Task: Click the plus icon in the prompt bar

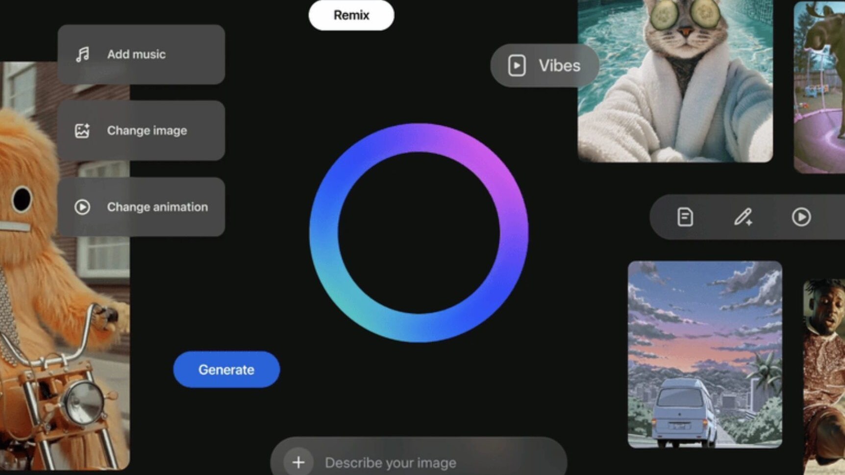Action: 298,462
